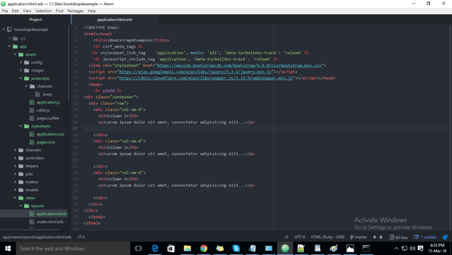Click the git pull down-arrow icon
This screenshot has height=255, width=452.
374,237
